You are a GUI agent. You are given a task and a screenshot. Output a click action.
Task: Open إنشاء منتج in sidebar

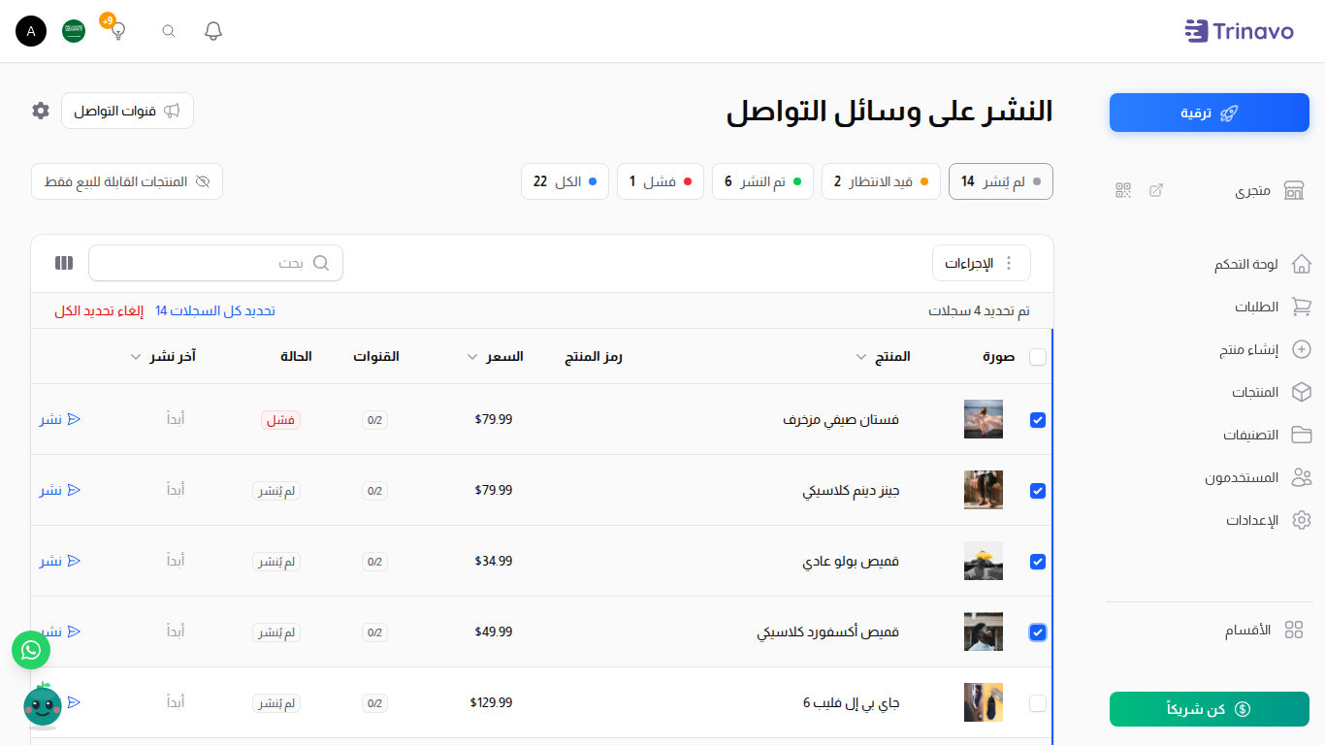(x=1265, y=349)
